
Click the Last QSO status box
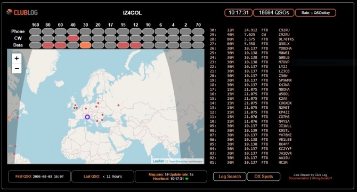point(103,177)
